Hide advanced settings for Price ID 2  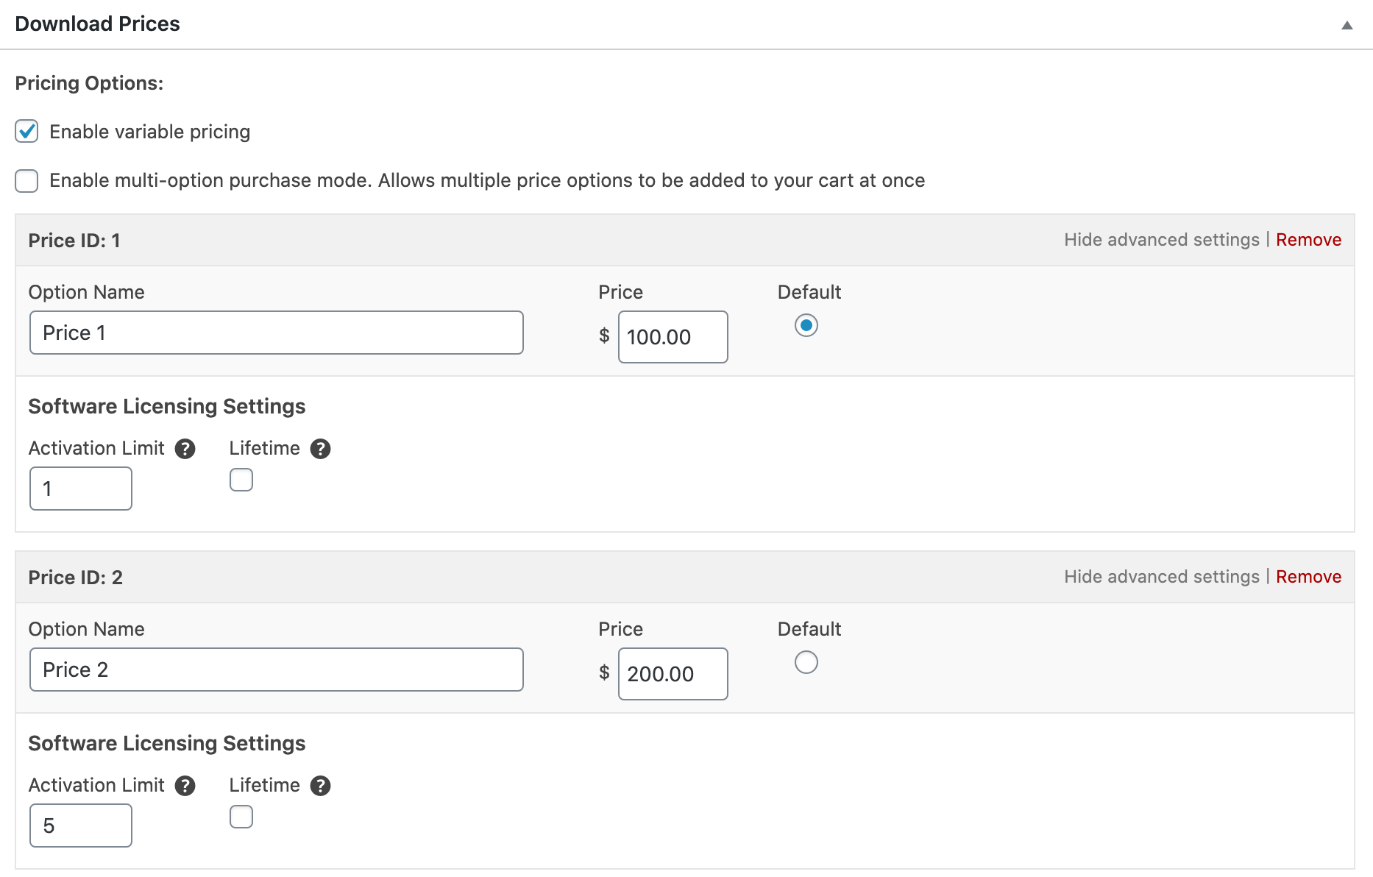pos(1161,577)
